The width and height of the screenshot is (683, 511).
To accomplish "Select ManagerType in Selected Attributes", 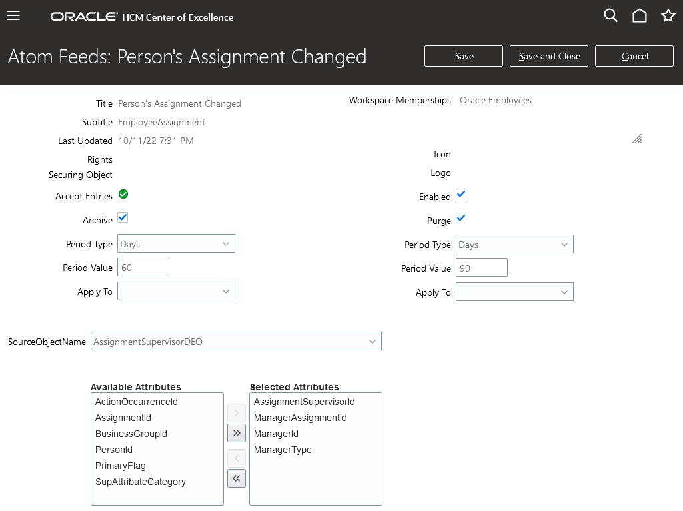I will click(x=283, y=450).
